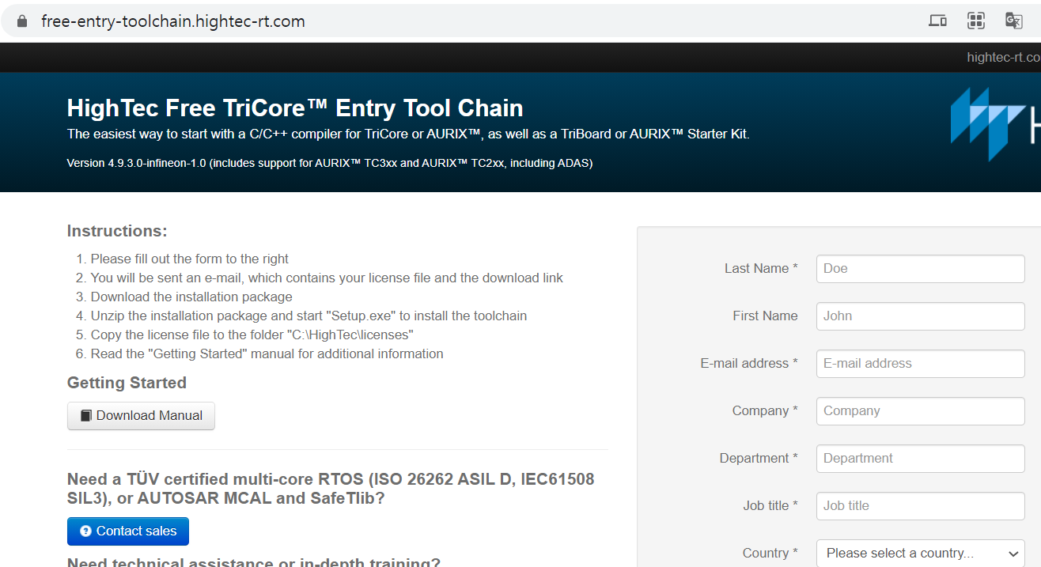Click instruction 'Read the Getting Started manual'
Image resolution: width=1041 pixels, height=567 pixels.
click(267, 353)
